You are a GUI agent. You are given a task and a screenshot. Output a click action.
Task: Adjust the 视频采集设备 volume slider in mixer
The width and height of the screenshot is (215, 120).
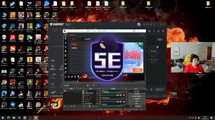110,102
